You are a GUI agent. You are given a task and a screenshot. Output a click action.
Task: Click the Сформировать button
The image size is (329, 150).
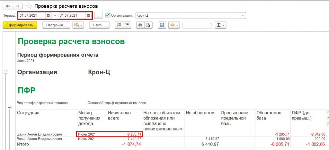click(20, 25)
